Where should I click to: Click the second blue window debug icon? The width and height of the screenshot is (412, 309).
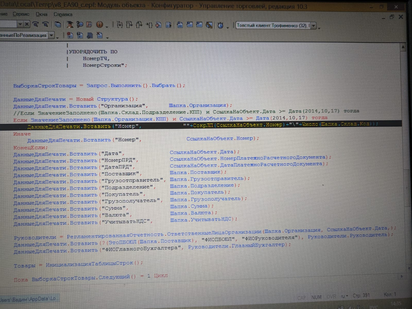190,25
